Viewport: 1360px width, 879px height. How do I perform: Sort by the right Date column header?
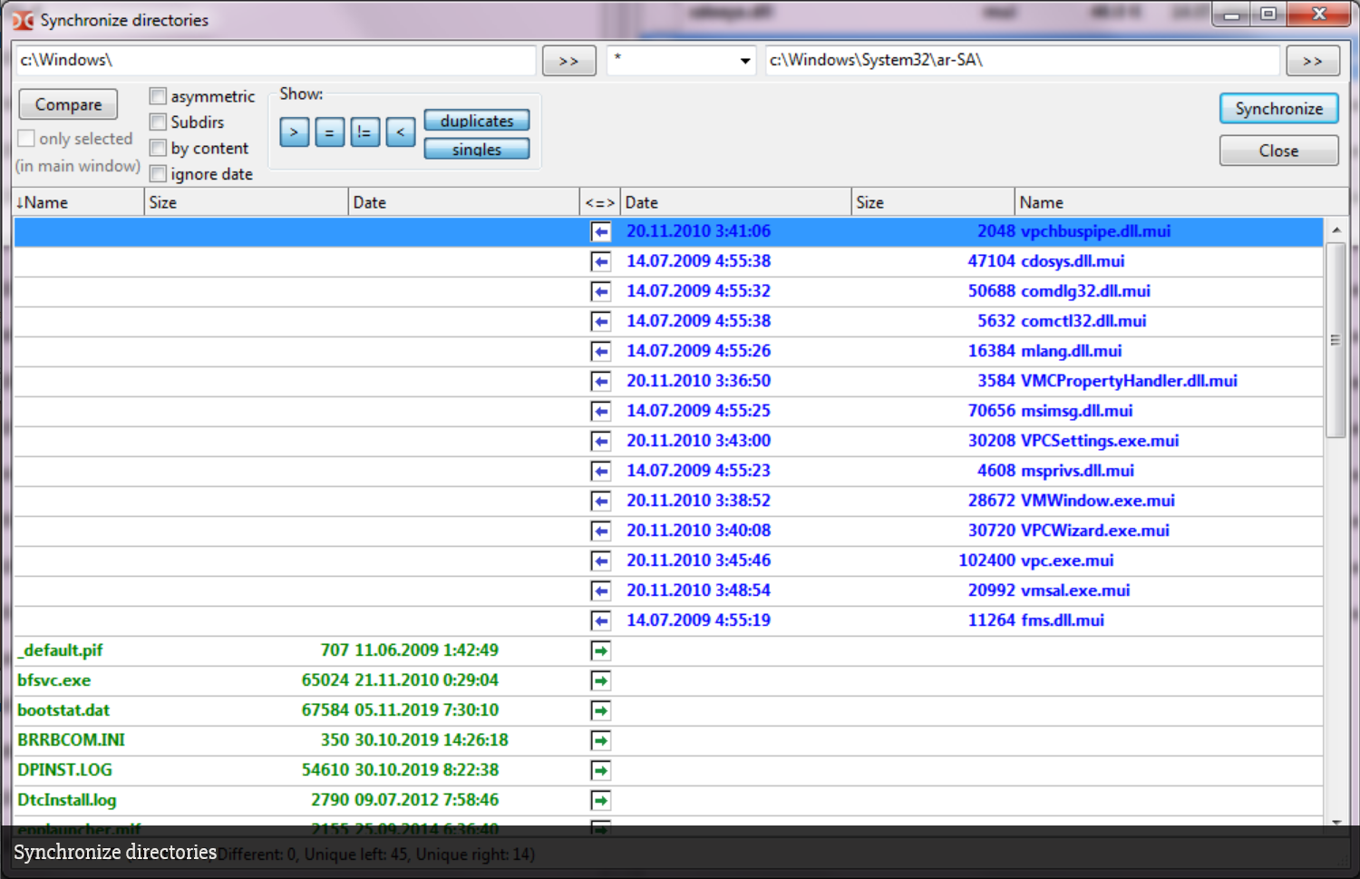tap(736, 202)
